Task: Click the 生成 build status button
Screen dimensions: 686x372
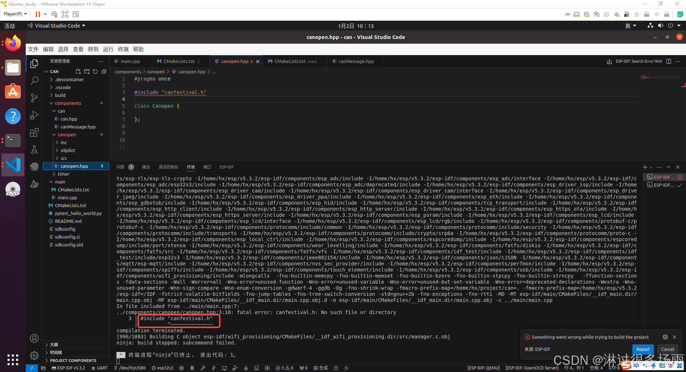Action: point(320,368)
